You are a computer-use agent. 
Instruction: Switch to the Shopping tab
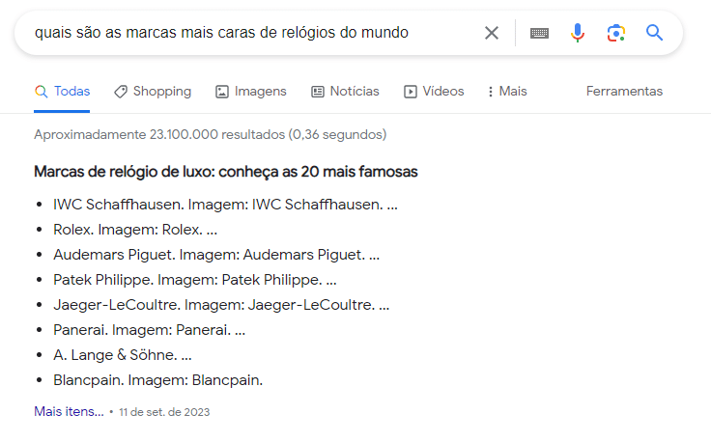[161, 92]
